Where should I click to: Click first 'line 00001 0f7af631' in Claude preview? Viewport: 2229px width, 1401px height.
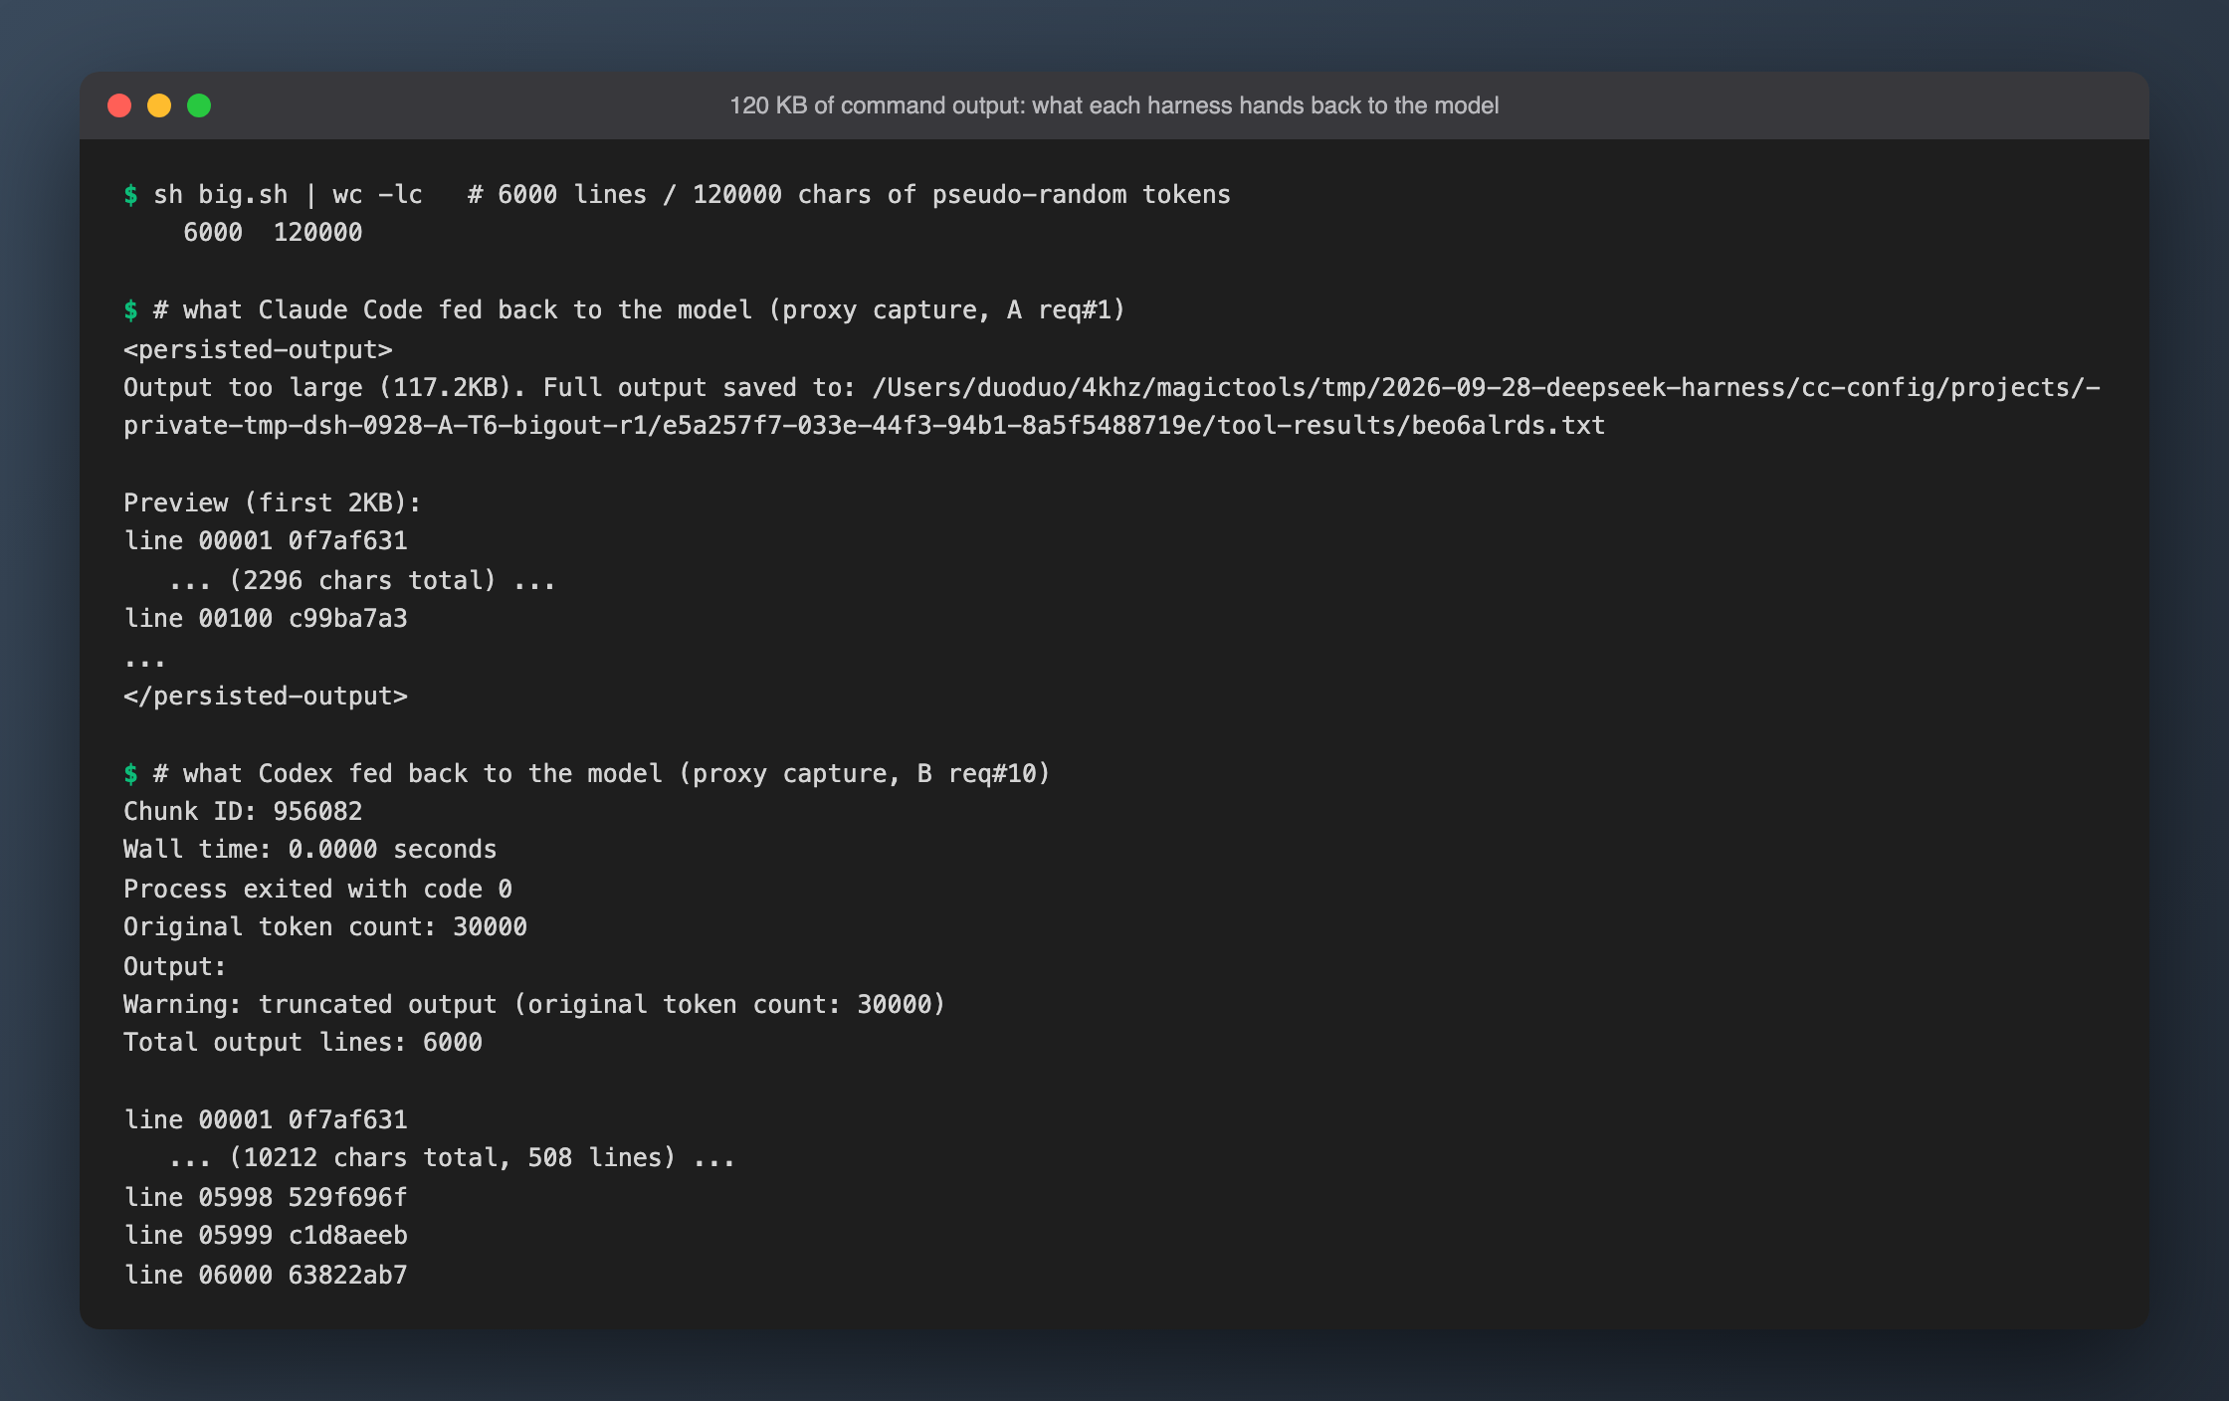click(266, 540)
